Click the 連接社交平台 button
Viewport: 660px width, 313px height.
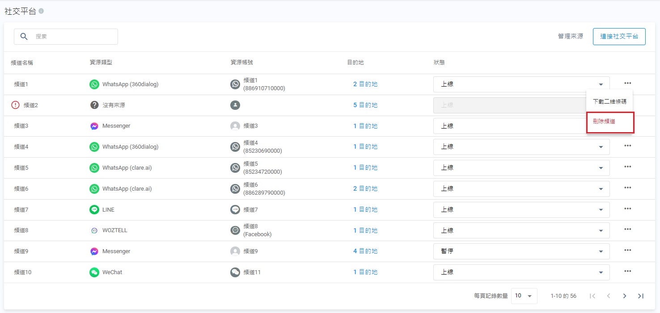point(619,37)
